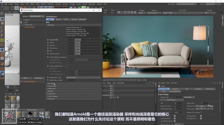The width and height of the screenshot is (224, 125).
Task: Click the Volume indirect samples slider
Action: tap(87, 54)
